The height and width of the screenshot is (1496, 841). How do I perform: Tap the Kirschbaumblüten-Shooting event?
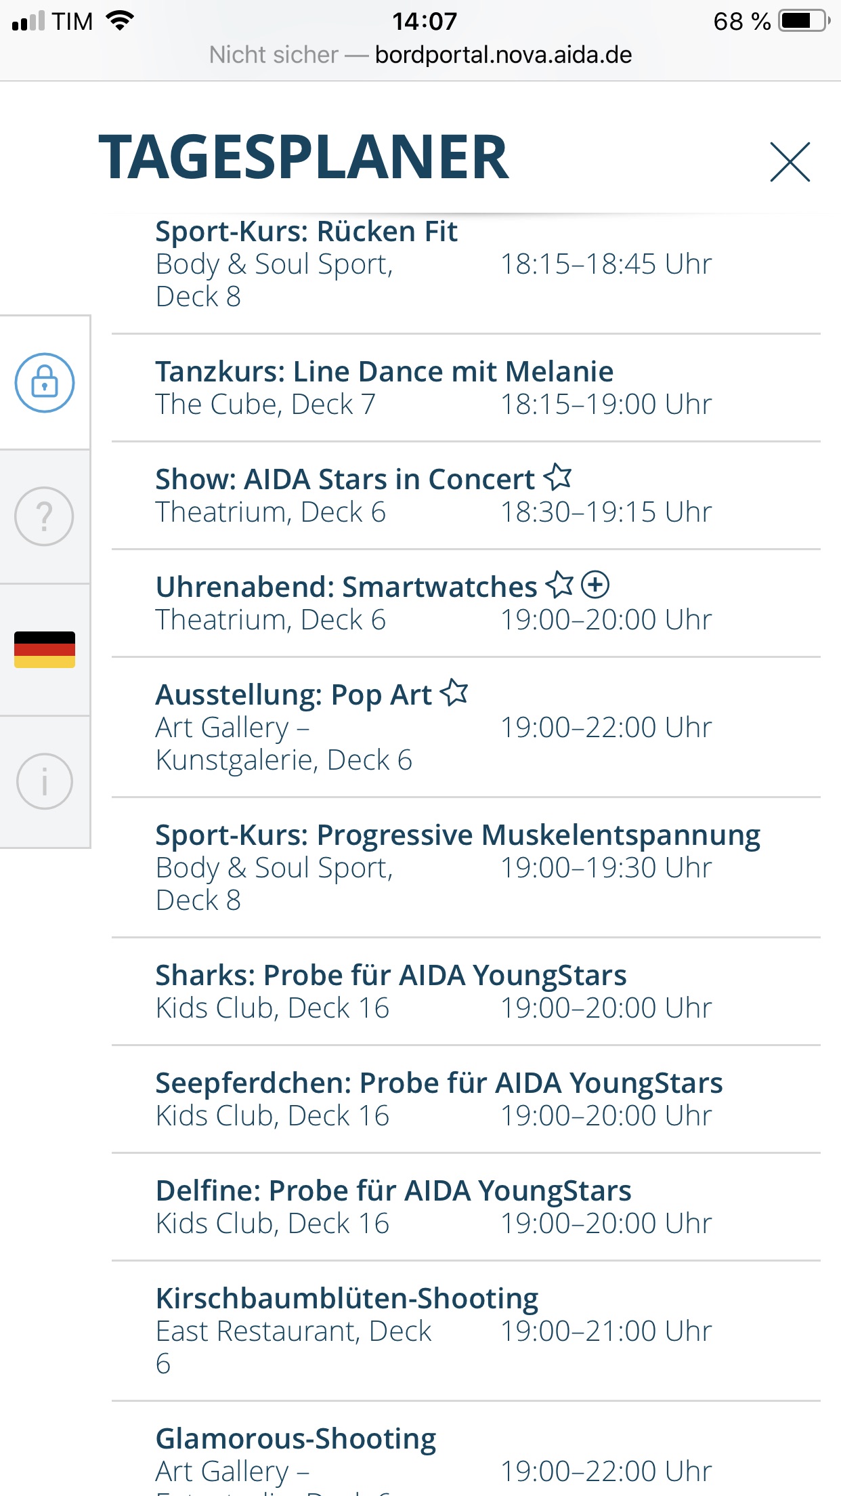pos(347,1299)
